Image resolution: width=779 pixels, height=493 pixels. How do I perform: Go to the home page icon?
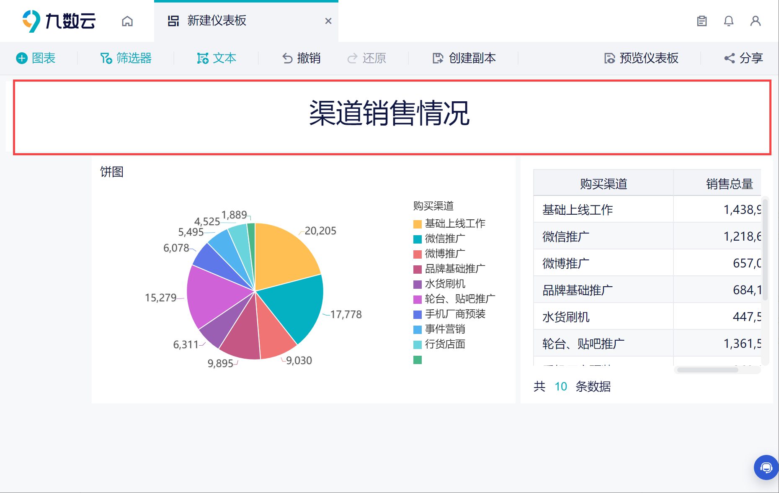coord(127,21)
